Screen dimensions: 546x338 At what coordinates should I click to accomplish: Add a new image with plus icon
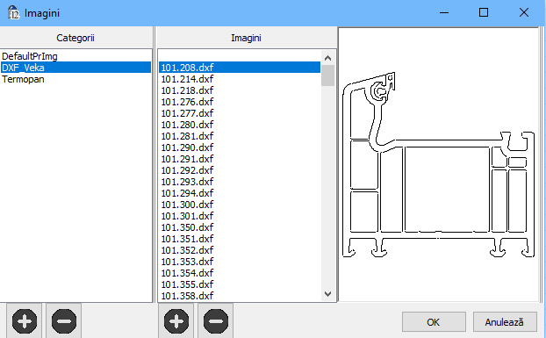coord(176,320)
